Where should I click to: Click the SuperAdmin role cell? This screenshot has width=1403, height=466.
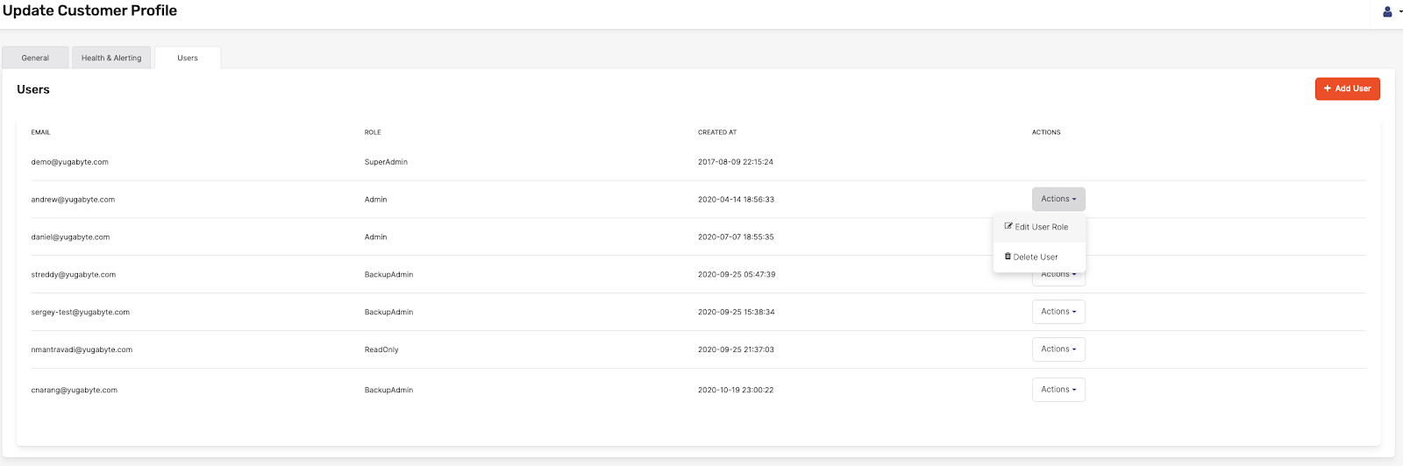pyautogui.click(x=386, y=162)
